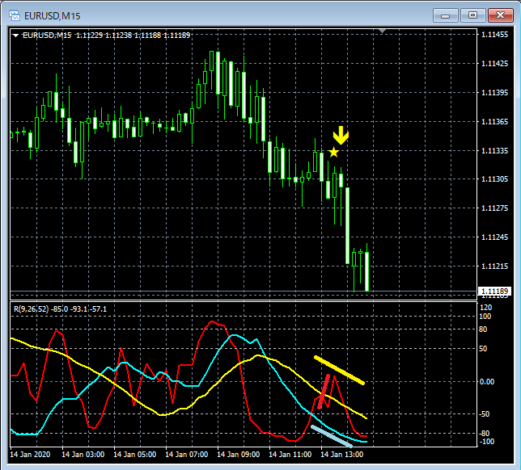Expand the chart's top-left dropdown triangle
Screen dimensions: 521x470
coord(15,36)
